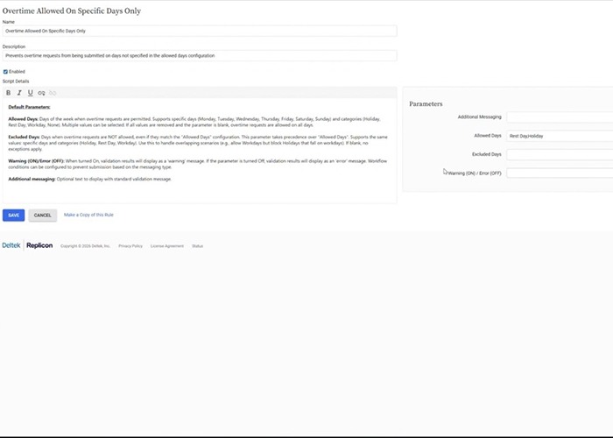Click the Parameters panel heading
This screenshot has height=438, width=613.
[426, 103]
